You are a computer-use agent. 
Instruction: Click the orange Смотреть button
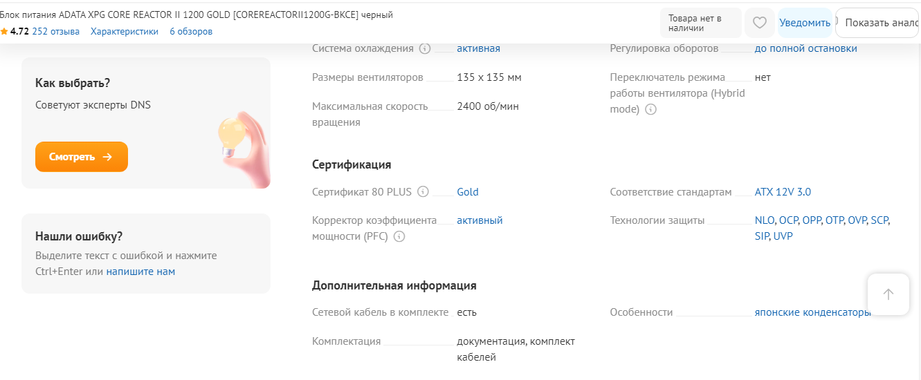click(x=82, y=157)
